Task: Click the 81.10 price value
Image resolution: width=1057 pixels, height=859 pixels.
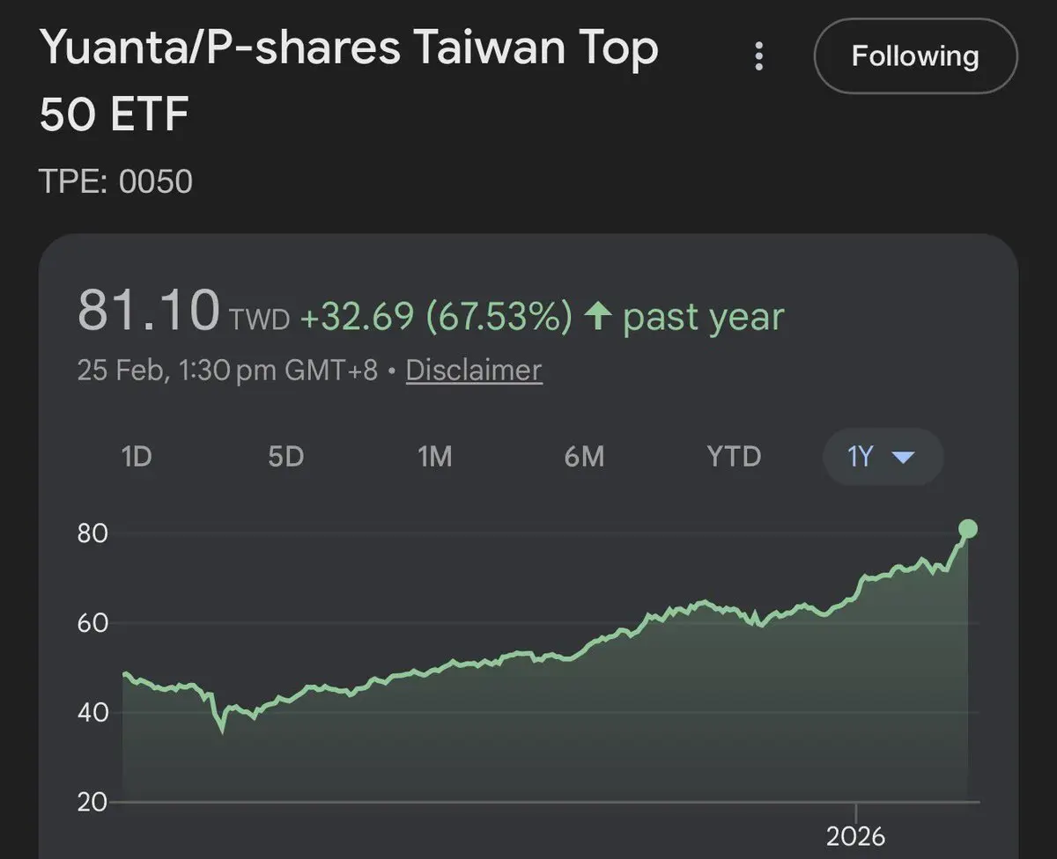Action: [148, 312]
